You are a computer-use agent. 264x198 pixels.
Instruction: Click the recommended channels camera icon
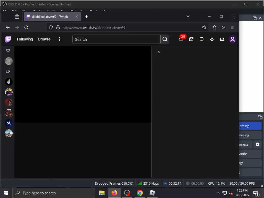point(8,71)
